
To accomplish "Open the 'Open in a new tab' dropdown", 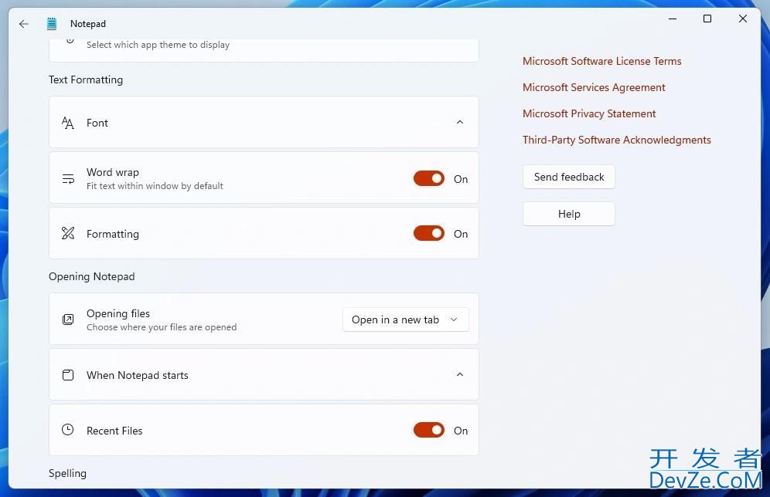I will (406, 319).
